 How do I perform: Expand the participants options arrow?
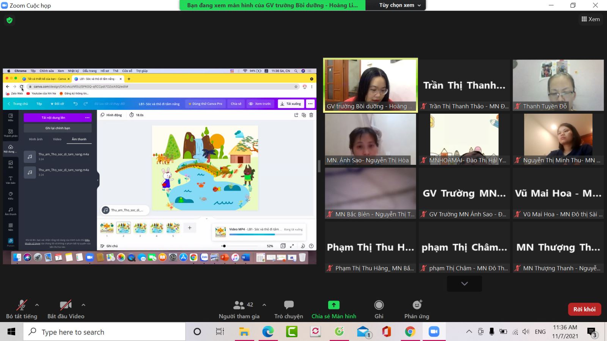pos(264,305)
